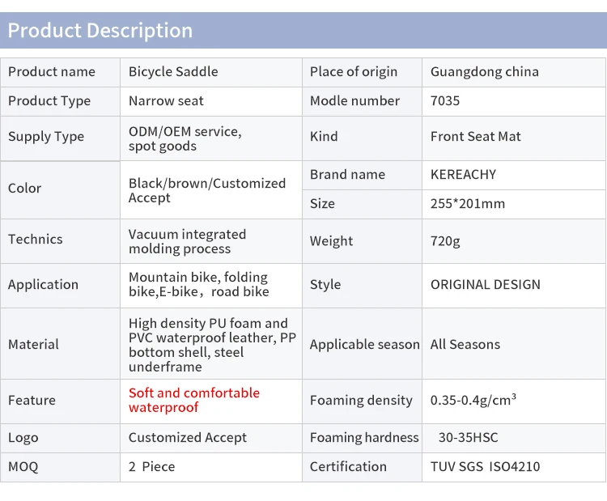Click the Application cell listing bike types
This screenshot has width=607, height=501.
pyautogui.click(x=198, y=284)
